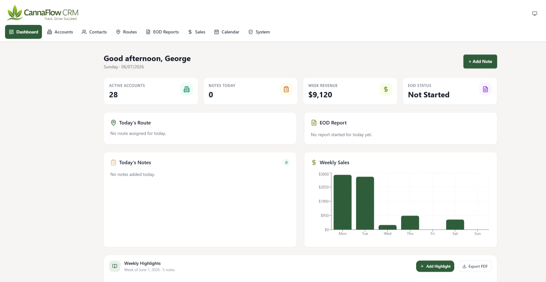This screenshot has height=282, width=546.
Task: Click the Weekly Sales dollar icon
Action: [314, 162]
